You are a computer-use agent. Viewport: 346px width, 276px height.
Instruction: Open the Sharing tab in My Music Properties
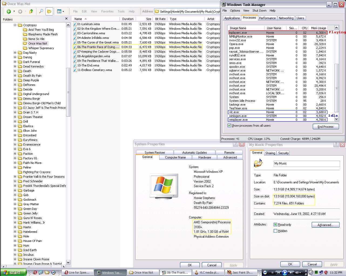click(270, 153)
